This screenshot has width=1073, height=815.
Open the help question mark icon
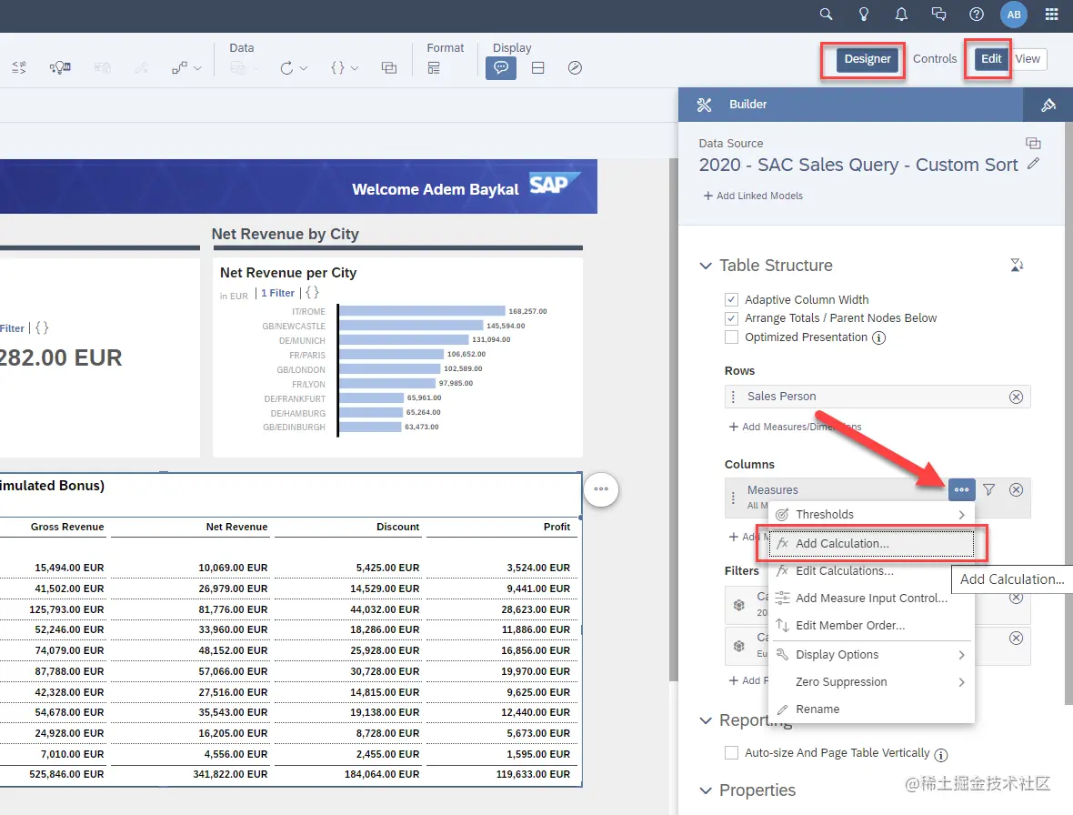tap(977, 15)
